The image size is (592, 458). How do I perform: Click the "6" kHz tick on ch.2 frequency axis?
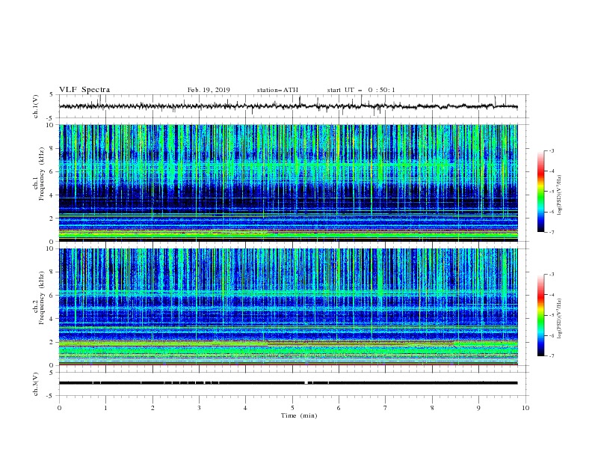52,296
